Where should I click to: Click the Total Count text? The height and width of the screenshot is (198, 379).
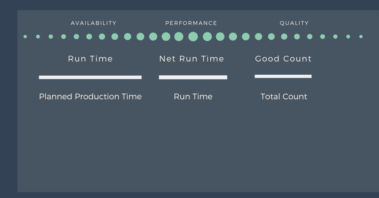pos(284,96)
